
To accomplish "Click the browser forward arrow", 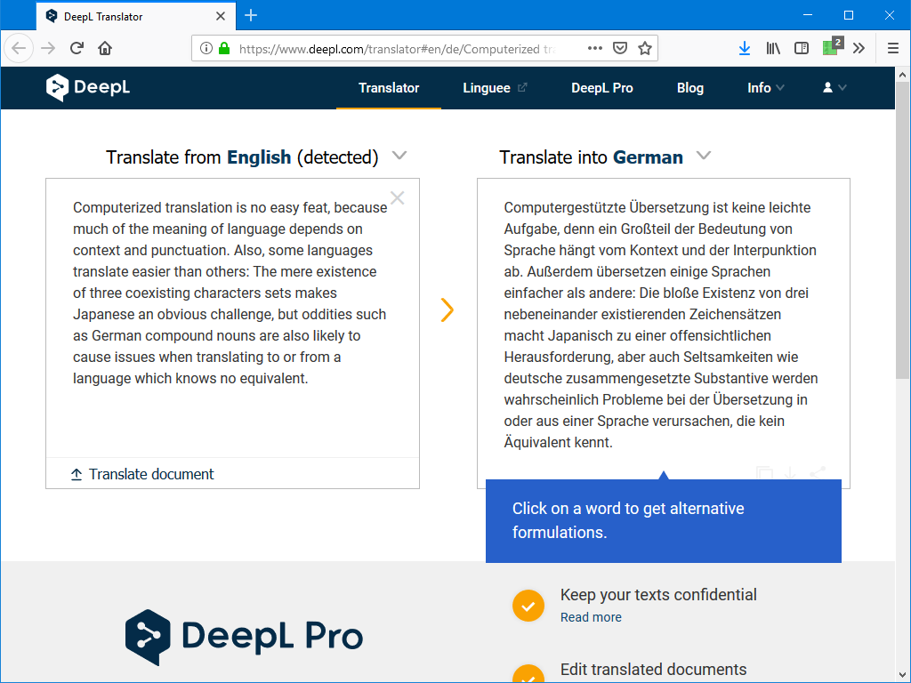I will (48, 48).
